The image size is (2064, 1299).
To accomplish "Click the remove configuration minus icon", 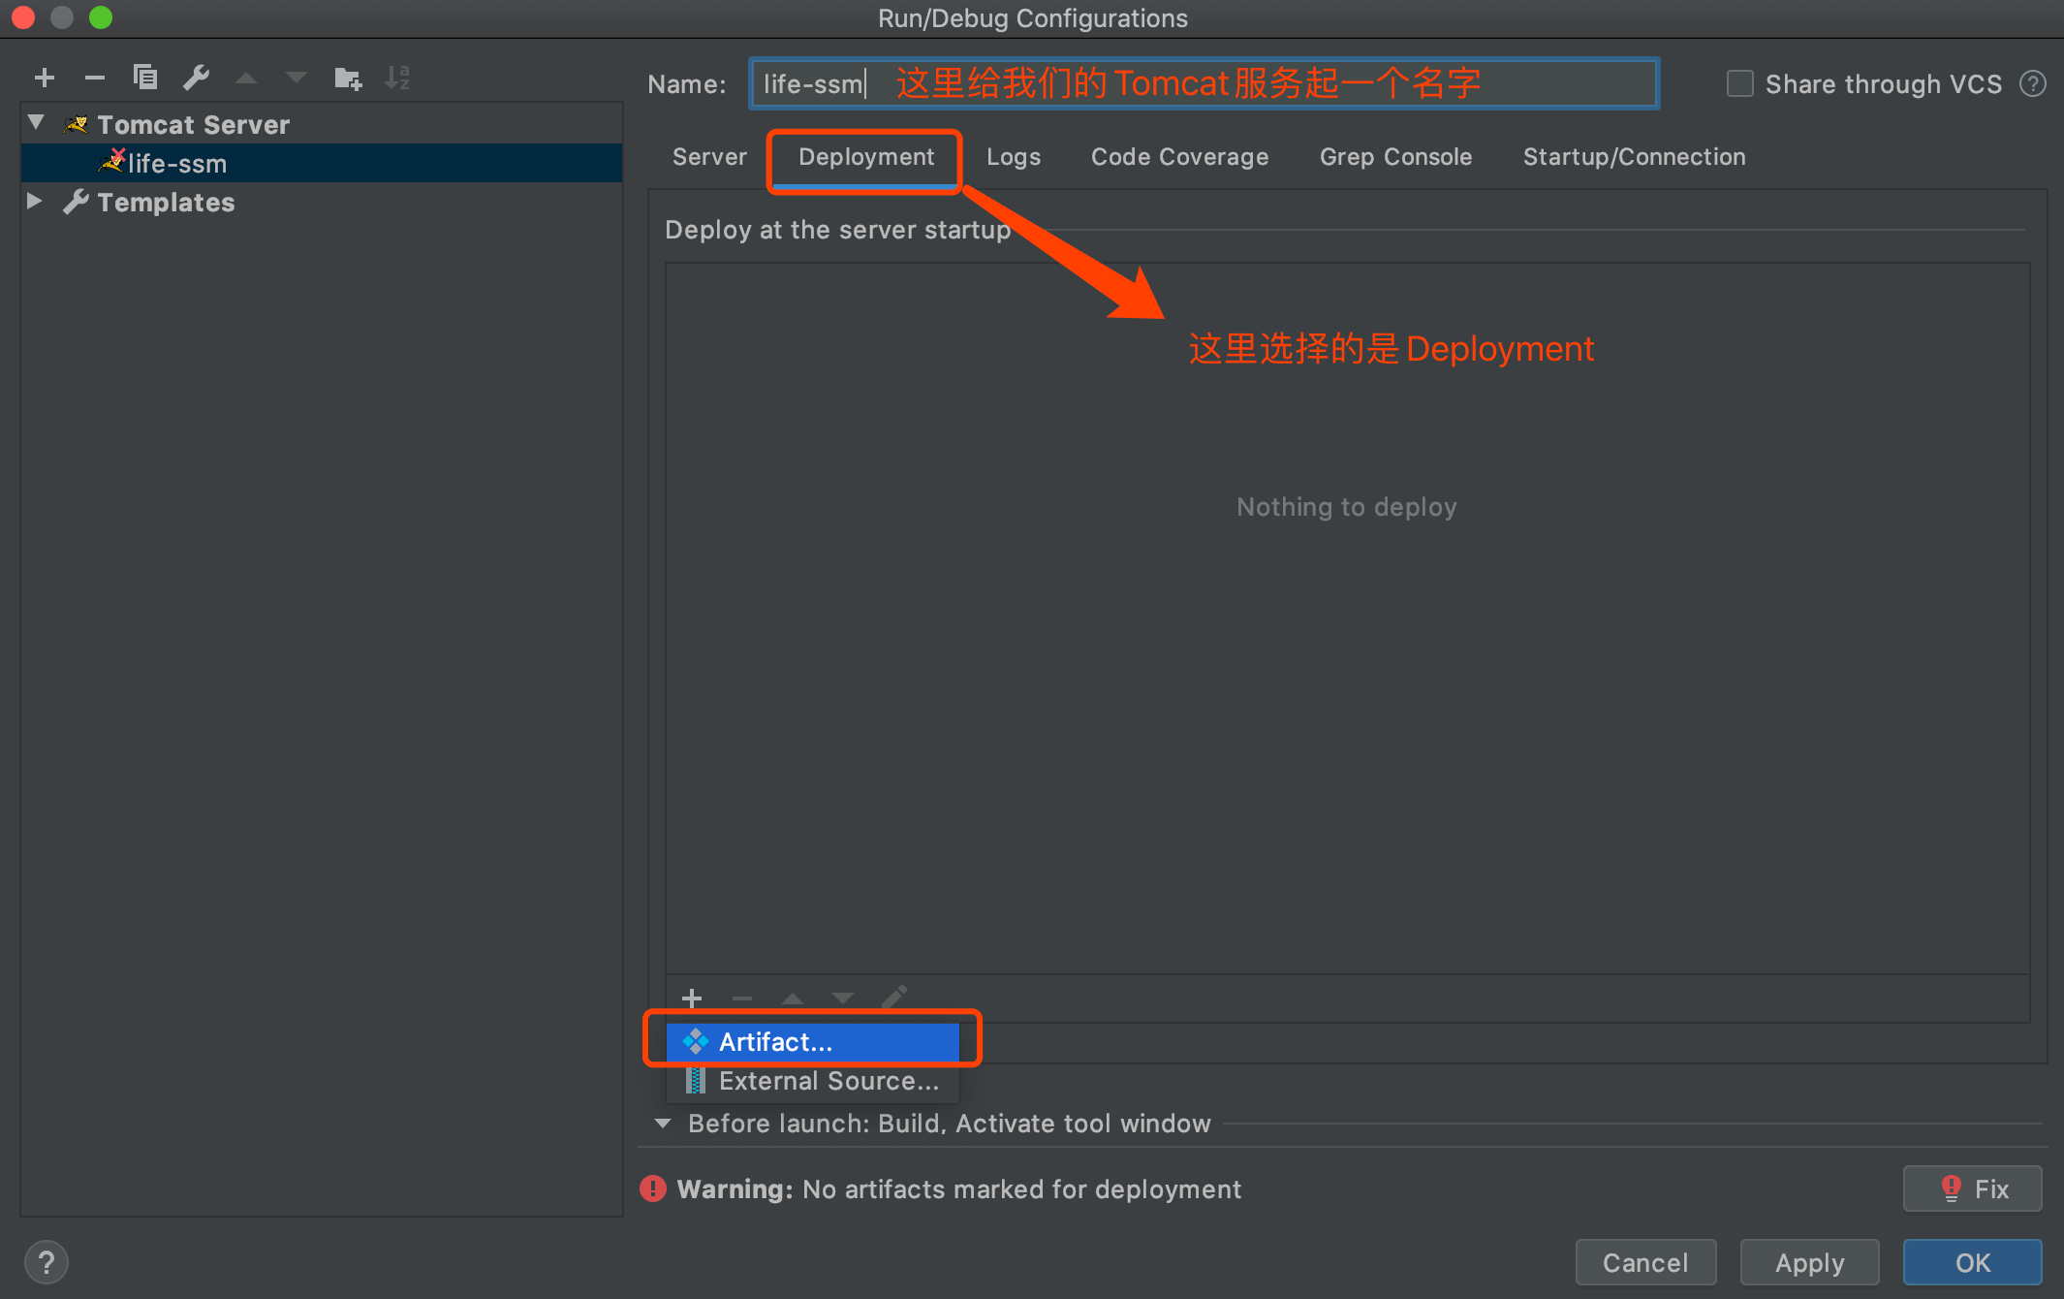I will (x=94, y=78).
